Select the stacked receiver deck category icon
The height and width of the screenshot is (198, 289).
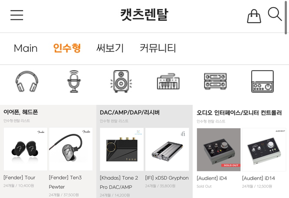[x=215, y=81]
